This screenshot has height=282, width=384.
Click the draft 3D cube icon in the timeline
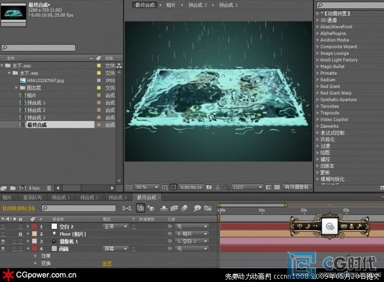click(151, 208)
